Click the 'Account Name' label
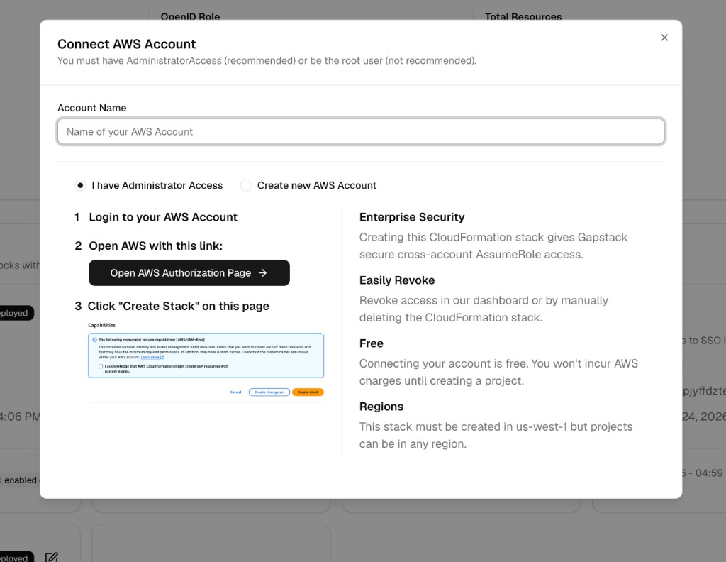 click(x=91, y=108)
